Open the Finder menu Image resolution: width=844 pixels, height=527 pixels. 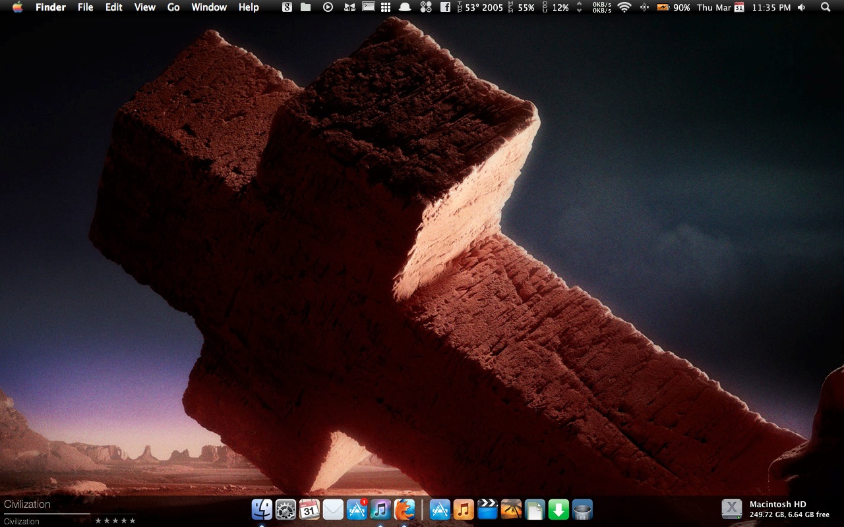click(51, 7)
